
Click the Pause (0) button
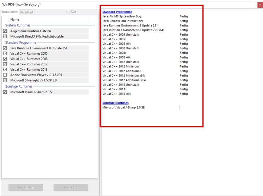(x=71, y=188)
